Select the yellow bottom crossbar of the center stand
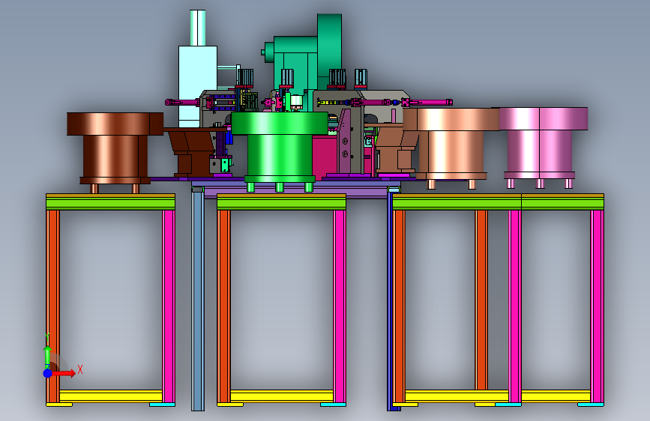650x421 pixels. [x=281, y=396]
